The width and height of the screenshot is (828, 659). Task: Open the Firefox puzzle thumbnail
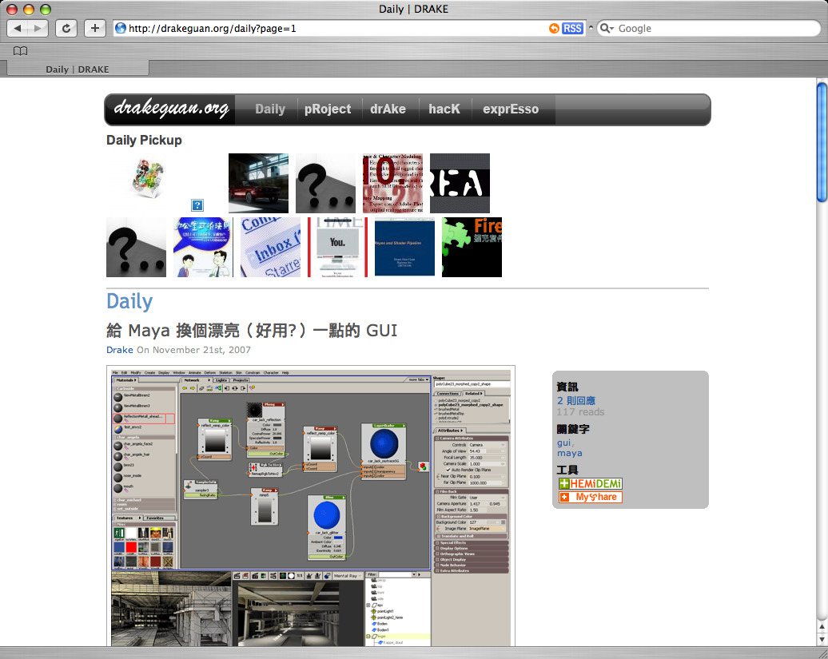(x=472, y=247)
